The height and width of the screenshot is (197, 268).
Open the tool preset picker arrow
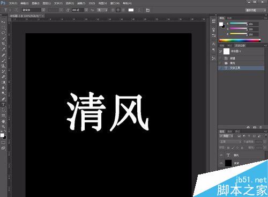pos(10,10)
